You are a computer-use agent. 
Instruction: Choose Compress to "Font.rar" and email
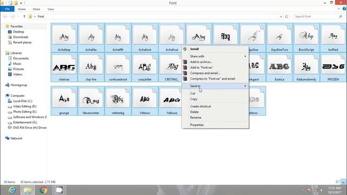[215, 79]
